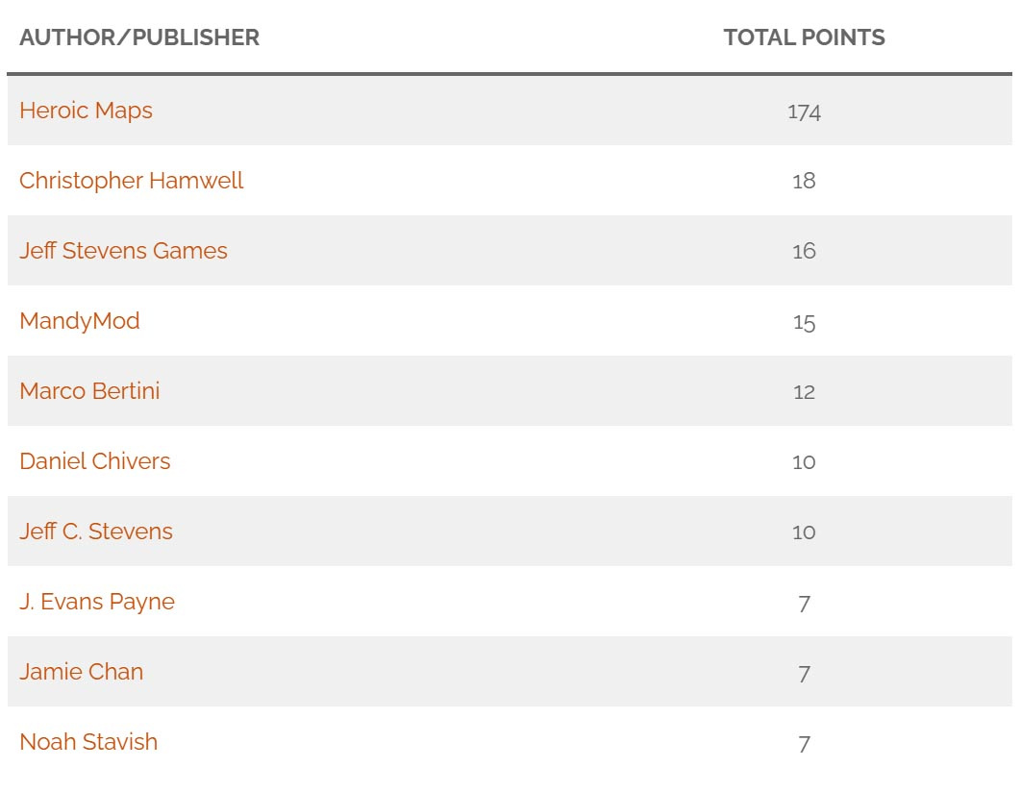Click Daniel Chivers' 10 points value
The image size is (1021, 792).
click(804, 462)
